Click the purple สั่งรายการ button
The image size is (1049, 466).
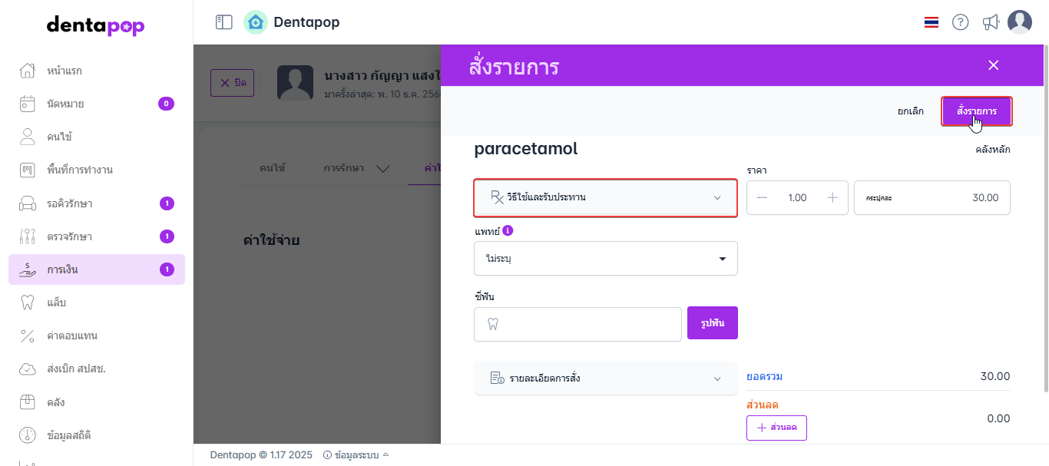977,111
